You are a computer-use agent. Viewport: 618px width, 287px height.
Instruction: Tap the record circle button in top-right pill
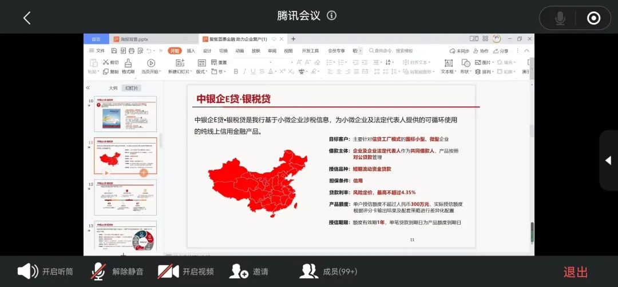(593, 18)
